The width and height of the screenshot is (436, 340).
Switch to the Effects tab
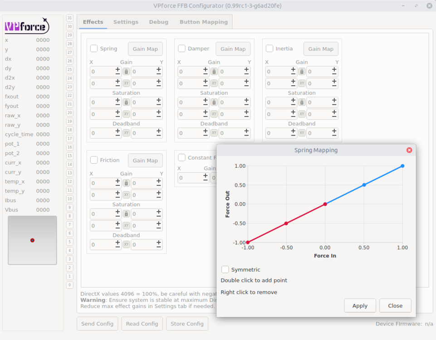click(93, 22)
